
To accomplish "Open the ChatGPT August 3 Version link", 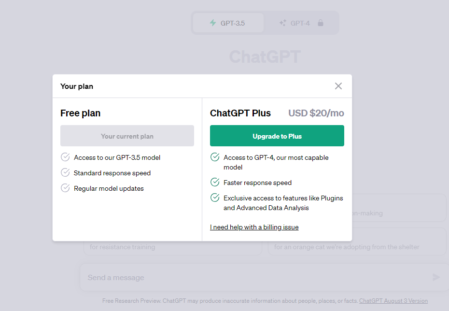I will pyautogui.click(x=393, y=301).
